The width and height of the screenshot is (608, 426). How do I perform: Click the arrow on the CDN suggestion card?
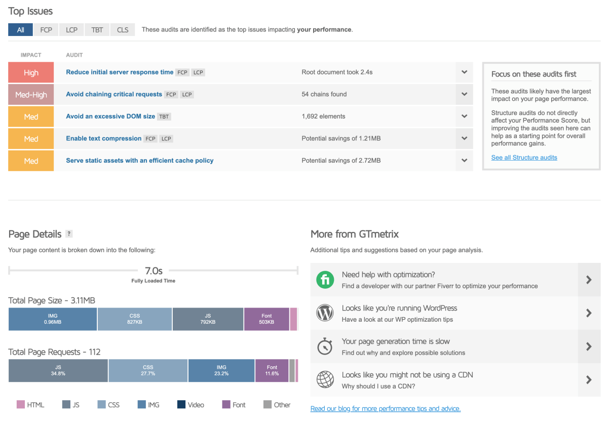click(x=589, y=380)
